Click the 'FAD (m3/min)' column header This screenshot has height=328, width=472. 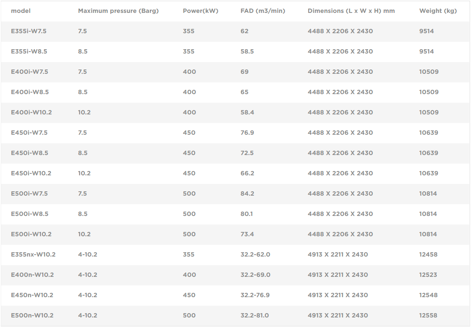click(x=263, y=11)
